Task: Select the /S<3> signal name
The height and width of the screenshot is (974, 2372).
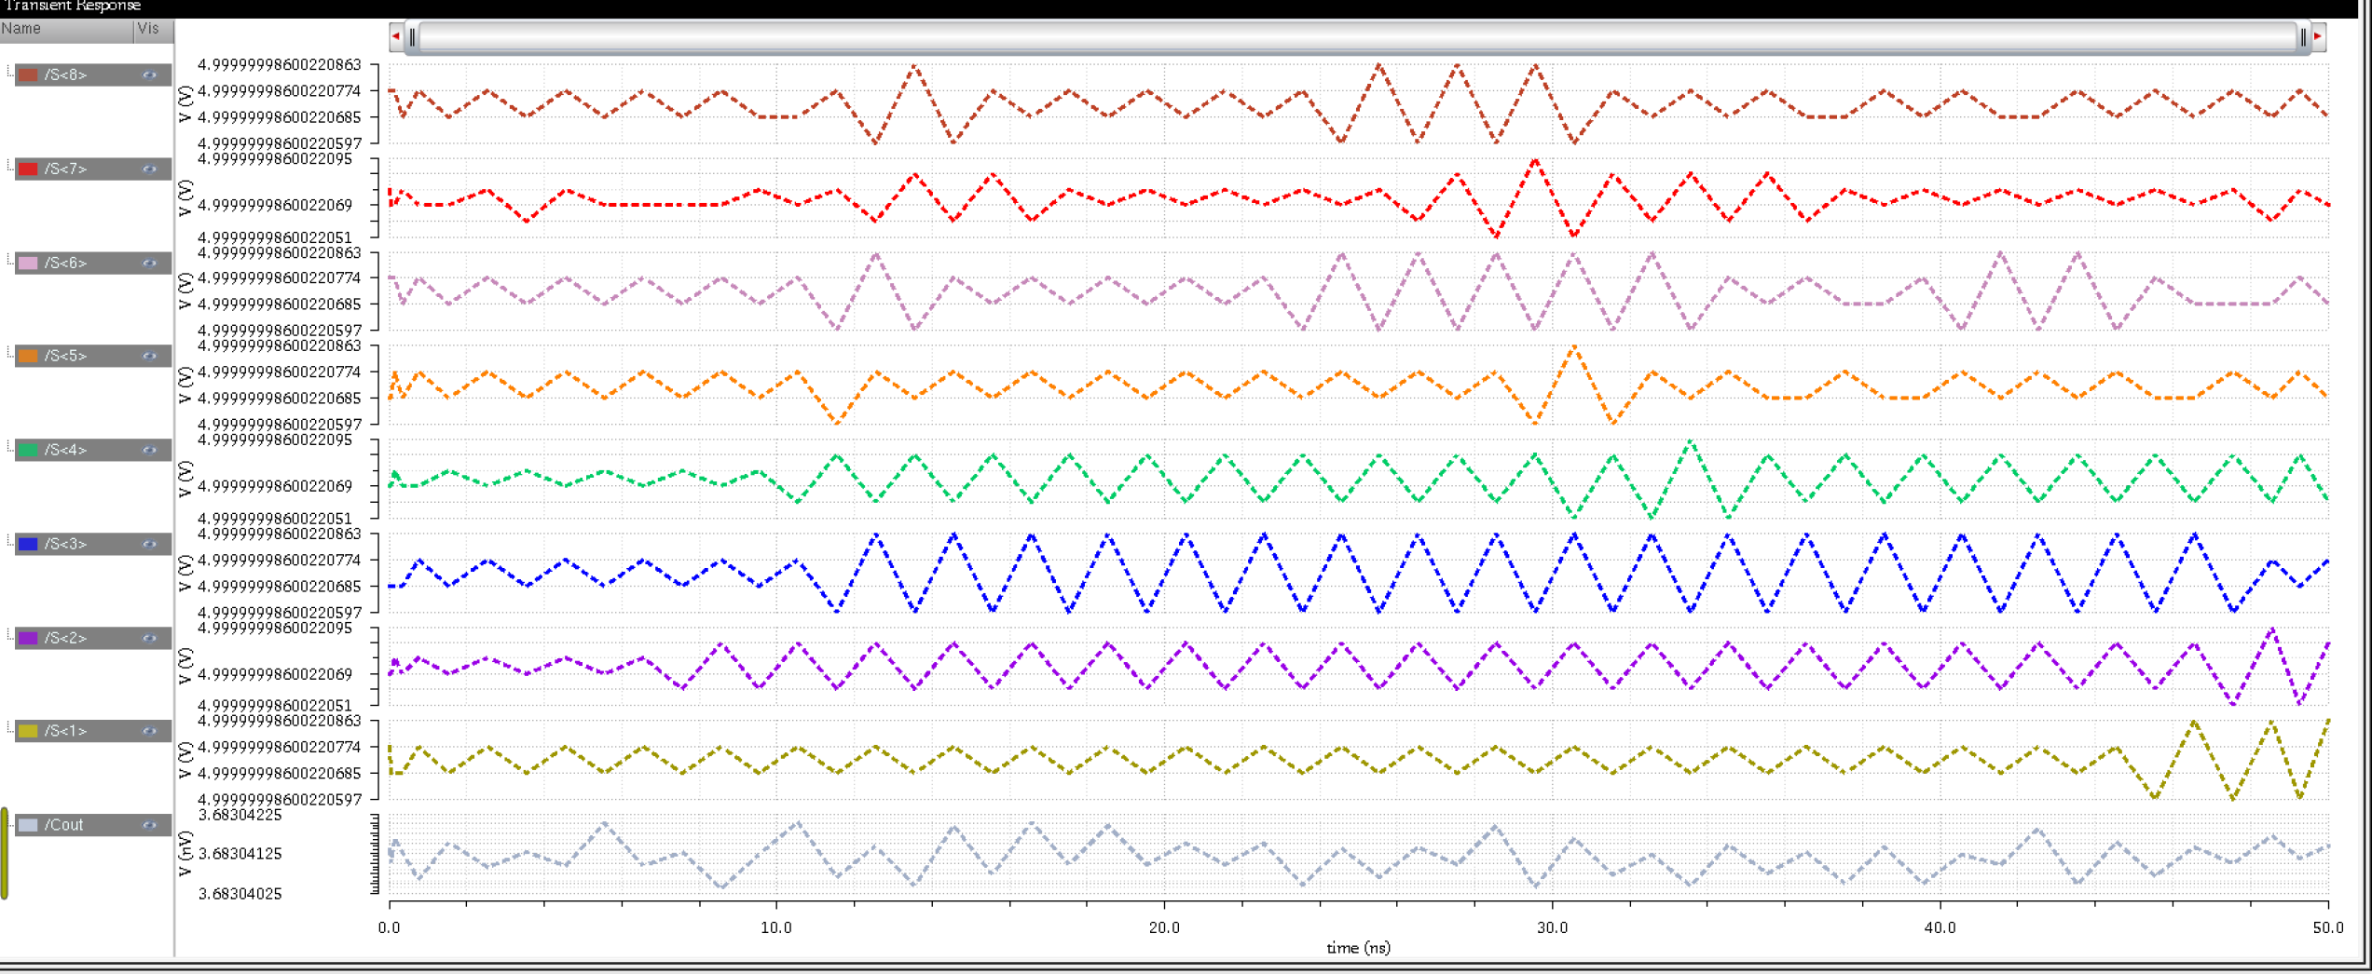Action: [x=66, y=544]
